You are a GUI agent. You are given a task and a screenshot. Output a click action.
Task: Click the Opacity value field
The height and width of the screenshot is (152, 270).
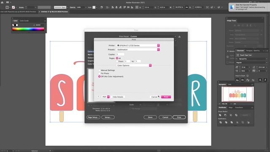[80, 8]
